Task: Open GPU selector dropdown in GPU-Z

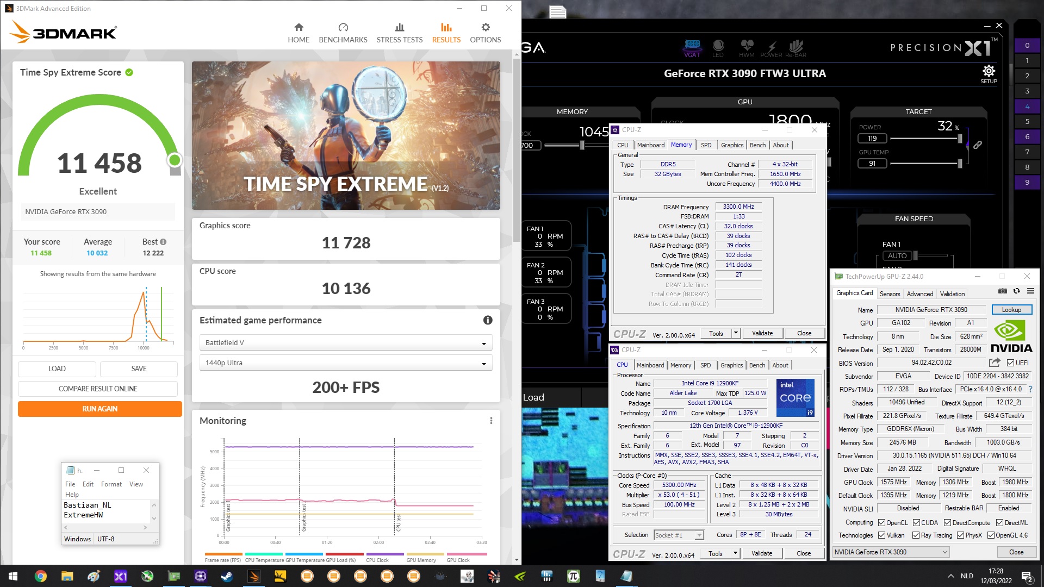Action: pyautogui.click(x=891, y=552)
